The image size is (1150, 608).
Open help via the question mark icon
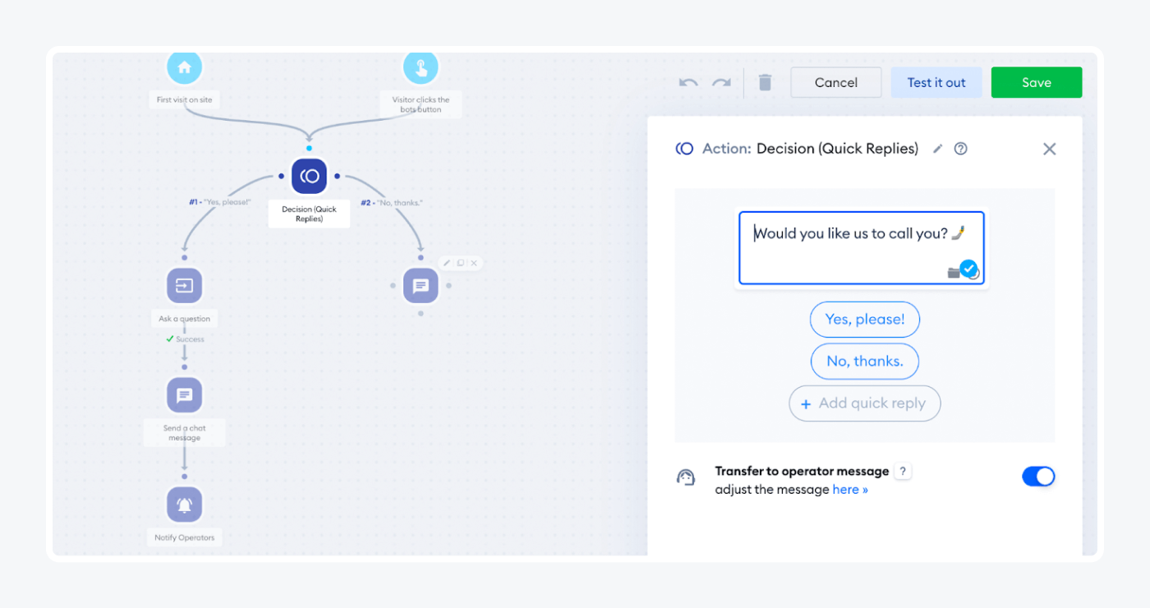coord(960,149)
